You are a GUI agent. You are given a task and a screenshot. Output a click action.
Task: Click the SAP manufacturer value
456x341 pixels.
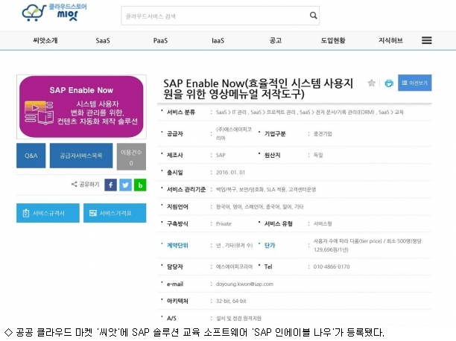click(221, 155)
